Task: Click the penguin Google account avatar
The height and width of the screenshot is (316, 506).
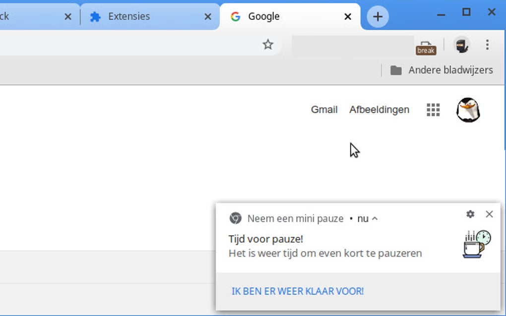Action: click(x=468, y=109)
